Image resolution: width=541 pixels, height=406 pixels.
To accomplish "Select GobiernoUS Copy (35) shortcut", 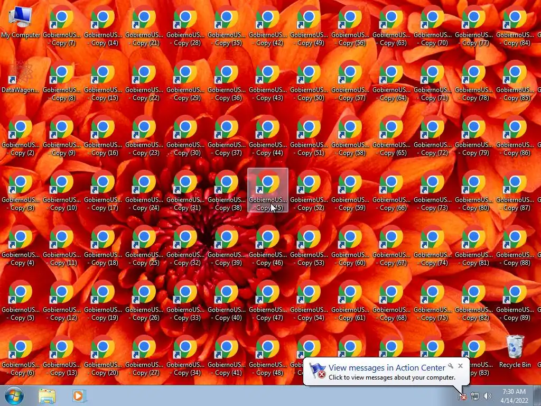I will [x=227, y=26].
